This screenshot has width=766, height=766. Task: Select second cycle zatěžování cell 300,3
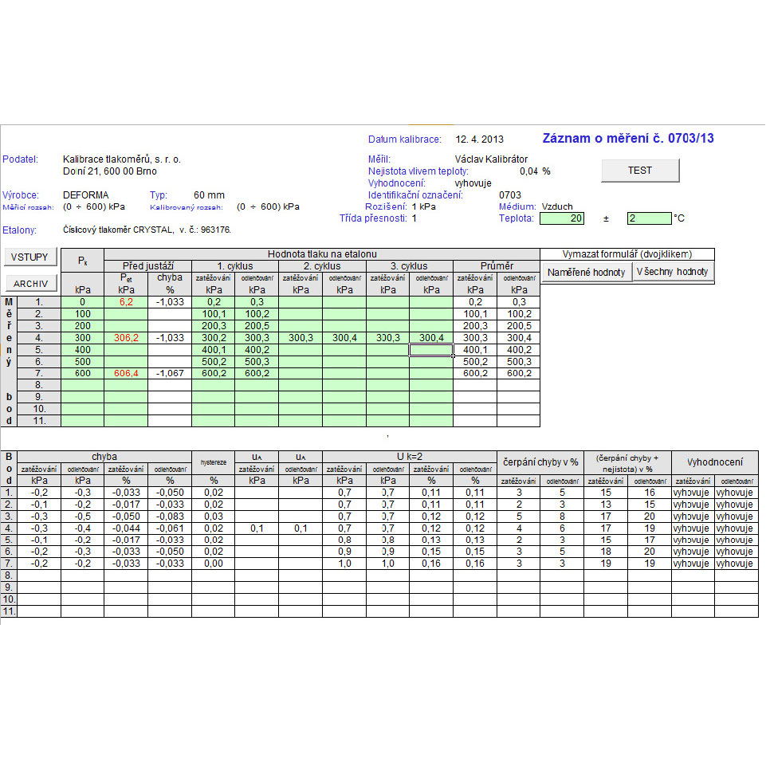point(301,338)
